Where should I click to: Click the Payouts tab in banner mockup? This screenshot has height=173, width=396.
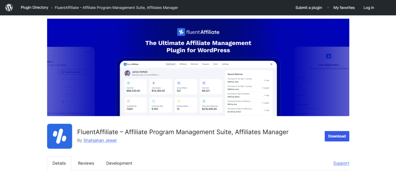[x=206, y=64]
